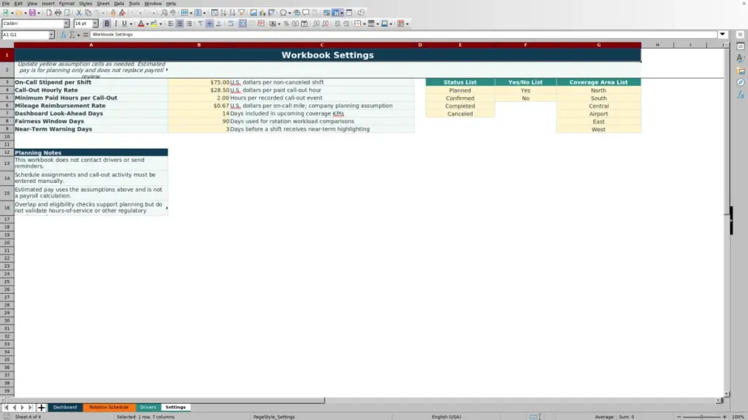Open the Font Size dropdown
This screenshot has height=420, width=748.
click(95, 23)
